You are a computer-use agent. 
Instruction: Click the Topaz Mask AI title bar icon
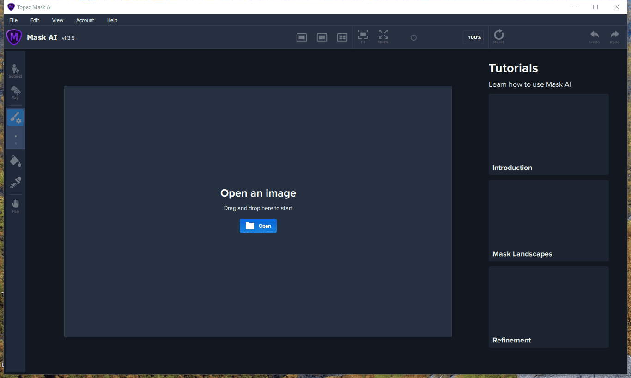pyautogui.click(x=11, y=7)
